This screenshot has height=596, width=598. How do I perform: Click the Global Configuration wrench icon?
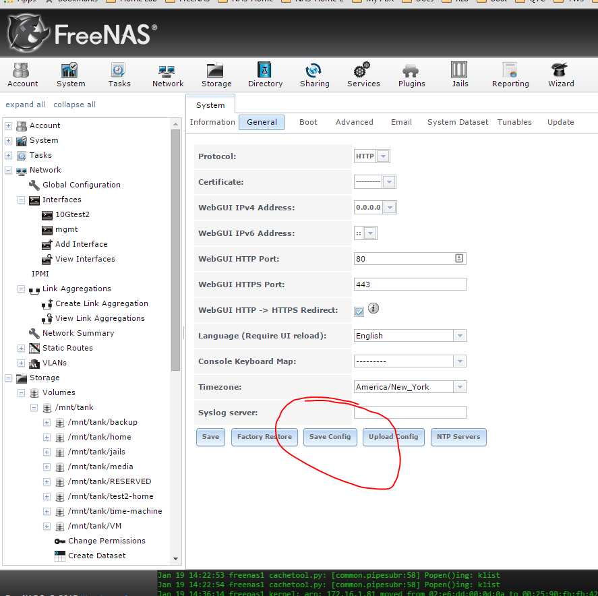pyautogui.click(x=34, y=185)
